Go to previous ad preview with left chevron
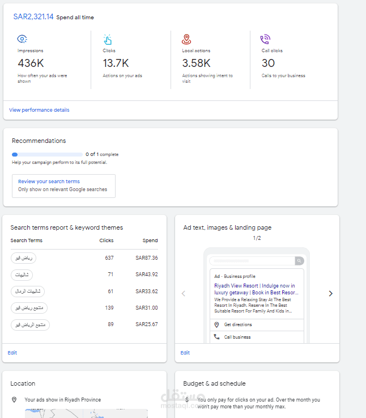 point(183,293)
